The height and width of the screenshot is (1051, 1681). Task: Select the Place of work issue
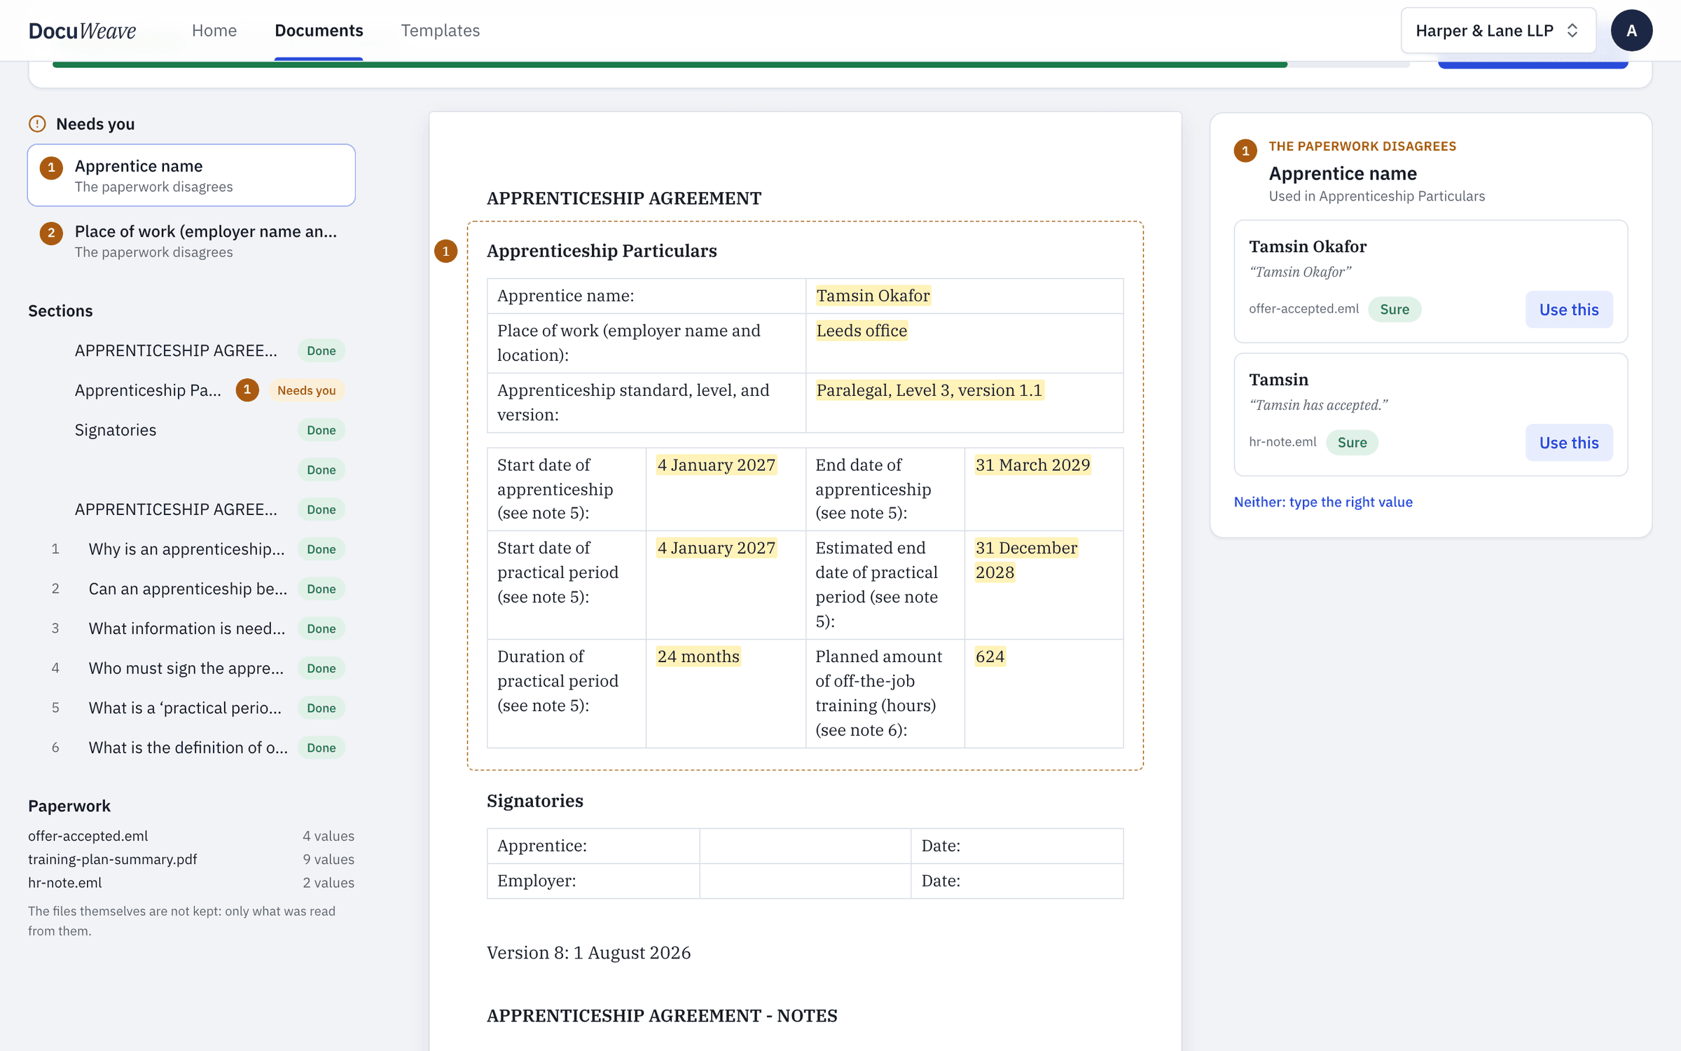click(191, 240)
